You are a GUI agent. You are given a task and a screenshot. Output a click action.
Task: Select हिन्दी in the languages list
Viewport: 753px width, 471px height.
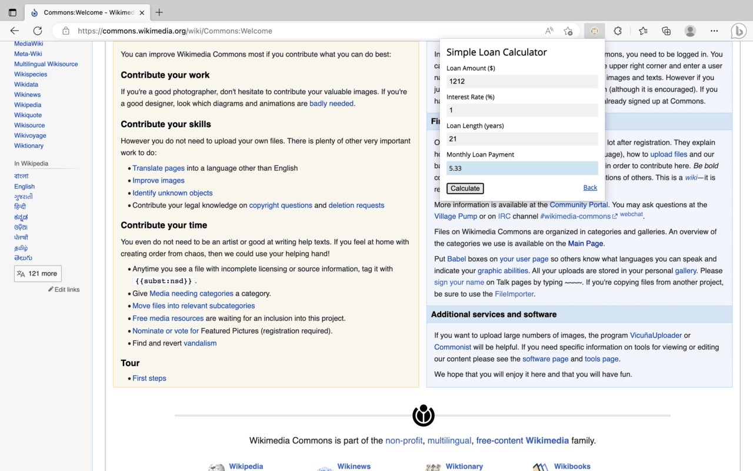coord(20,207)
